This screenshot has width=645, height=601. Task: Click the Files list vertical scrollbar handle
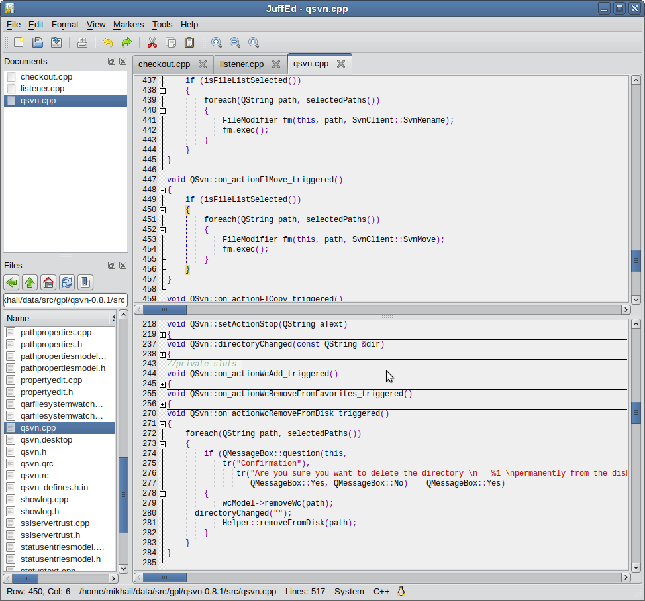[123, 494]
